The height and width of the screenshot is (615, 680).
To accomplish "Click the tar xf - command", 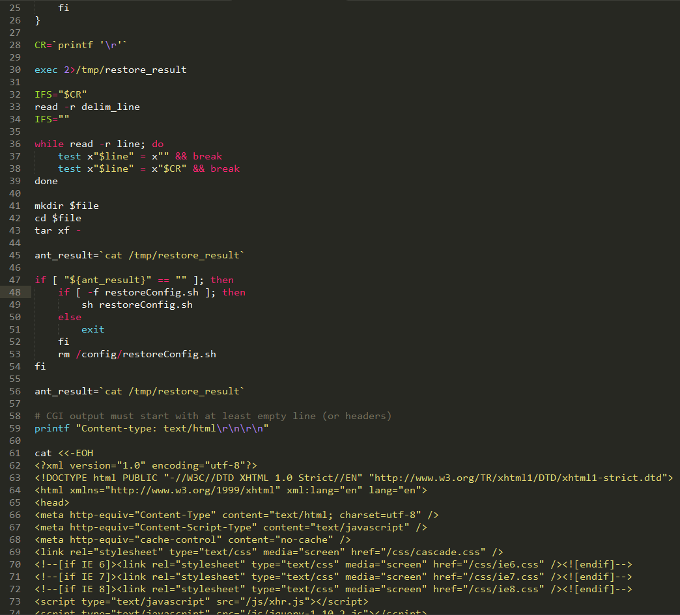I will click(x=58, y=230).
